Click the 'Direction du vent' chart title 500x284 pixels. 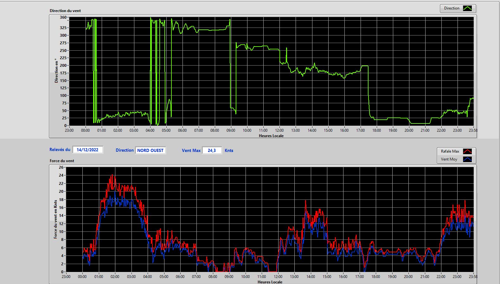[x=65, y=11]
